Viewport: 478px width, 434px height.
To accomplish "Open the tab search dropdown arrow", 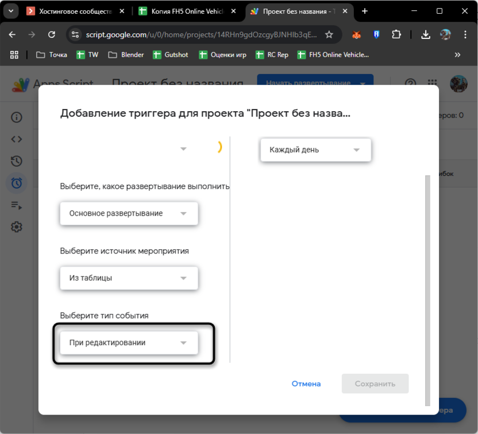I will 11,11.
